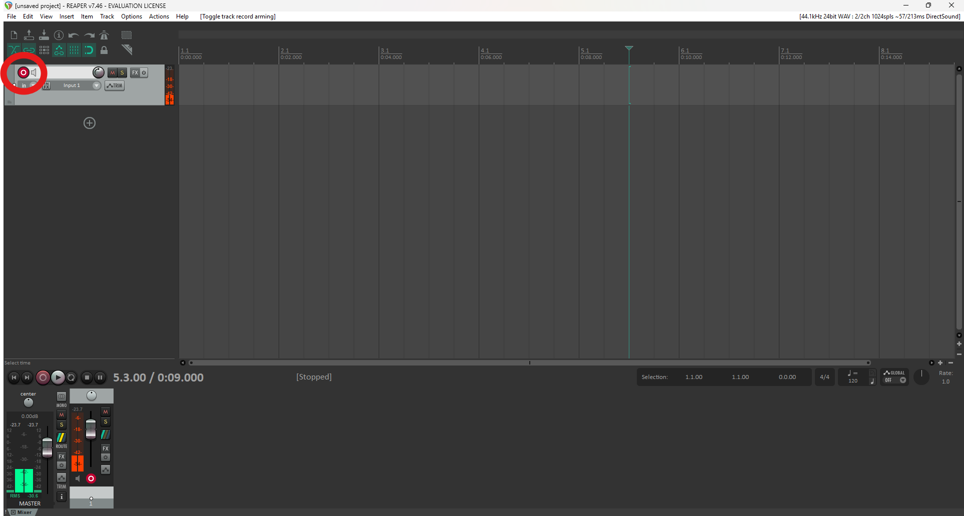The image size is (964, 516).
Task: Solo track 1 with S button
Action: pos(122,72)
